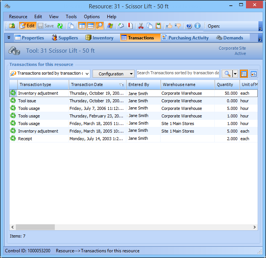The image size is (266, 258).
Task: Click the green refresh arrows icon
Action: (x=60, y=26)
